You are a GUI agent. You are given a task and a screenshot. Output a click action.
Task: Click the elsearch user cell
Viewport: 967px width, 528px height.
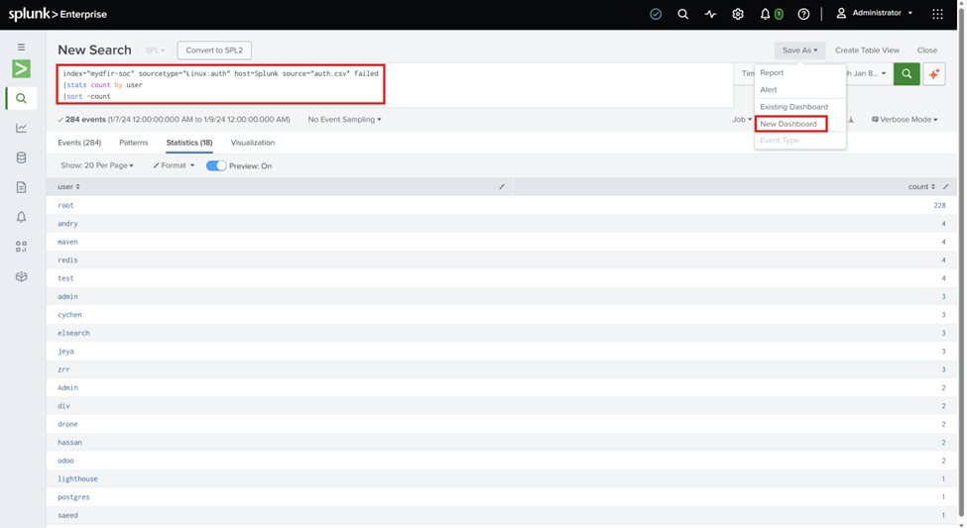coord(73,333)
